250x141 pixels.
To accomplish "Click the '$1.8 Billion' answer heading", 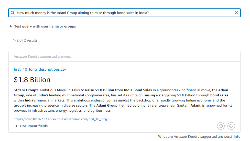I will pyautogui.click(x=32, y=80).
